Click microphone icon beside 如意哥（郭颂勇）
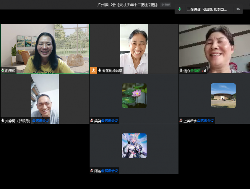Screen dimensions: 250x189 click(3, 121)
